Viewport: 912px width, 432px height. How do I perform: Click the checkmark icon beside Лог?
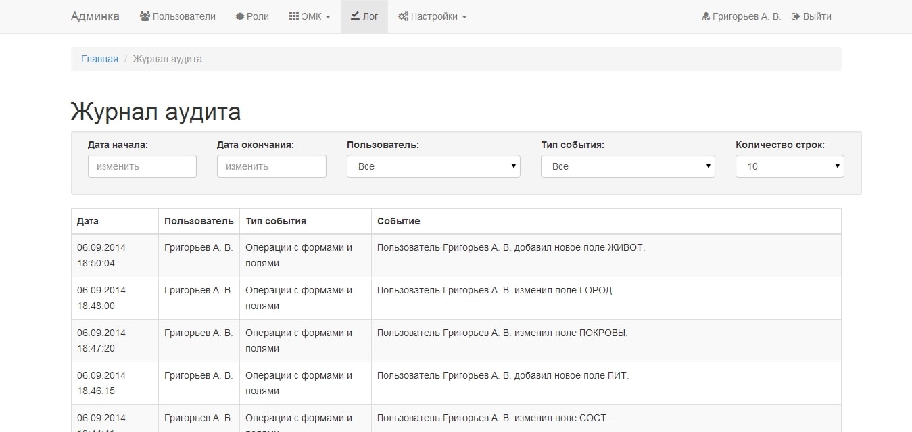355,16
